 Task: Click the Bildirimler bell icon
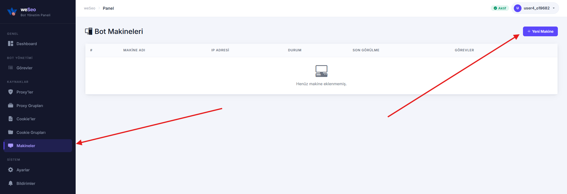tap(11, 183)
